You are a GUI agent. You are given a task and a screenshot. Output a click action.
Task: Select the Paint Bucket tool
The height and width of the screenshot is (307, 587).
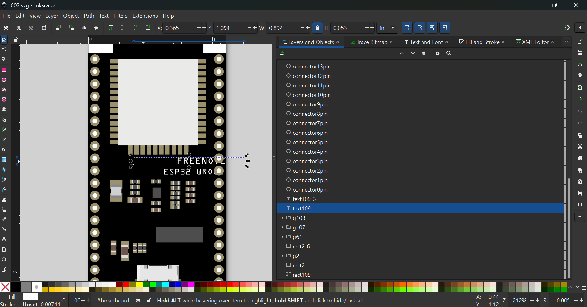pos(4,190)
